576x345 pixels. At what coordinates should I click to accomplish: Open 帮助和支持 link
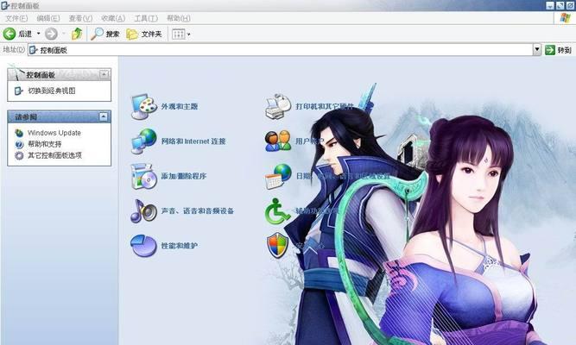(x=44, y=144)
